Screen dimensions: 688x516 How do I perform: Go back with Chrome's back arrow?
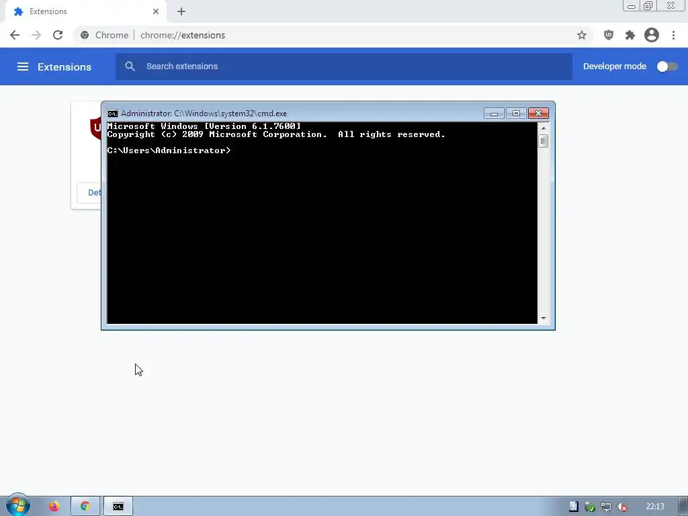pos(15,35)
